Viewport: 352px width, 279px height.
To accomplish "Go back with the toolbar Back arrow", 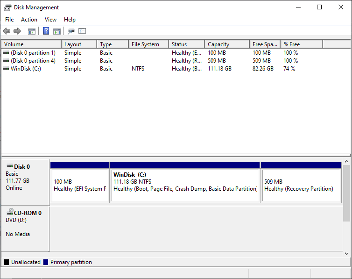I will tap(7, 31).
